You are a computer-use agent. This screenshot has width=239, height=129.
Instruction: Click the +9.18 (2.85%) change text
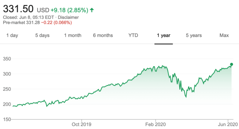[69, 10]
